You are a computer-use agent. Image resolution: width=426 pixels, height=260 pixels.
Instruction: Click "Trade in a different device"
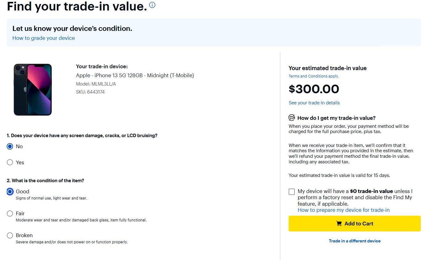tap(355, 241)
